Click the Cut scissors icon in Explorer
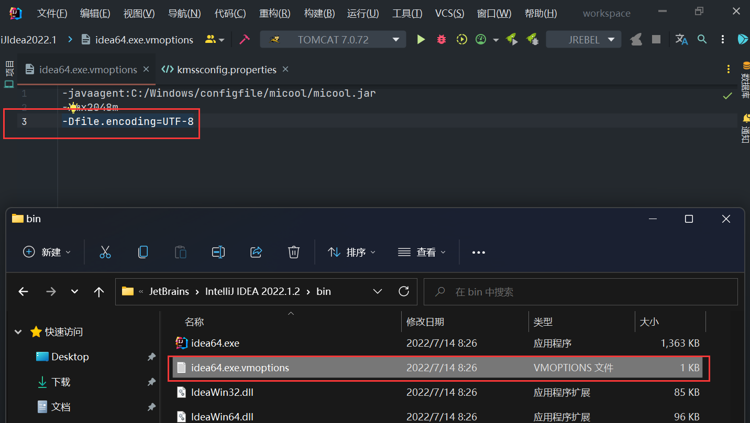 pos(105,252)
